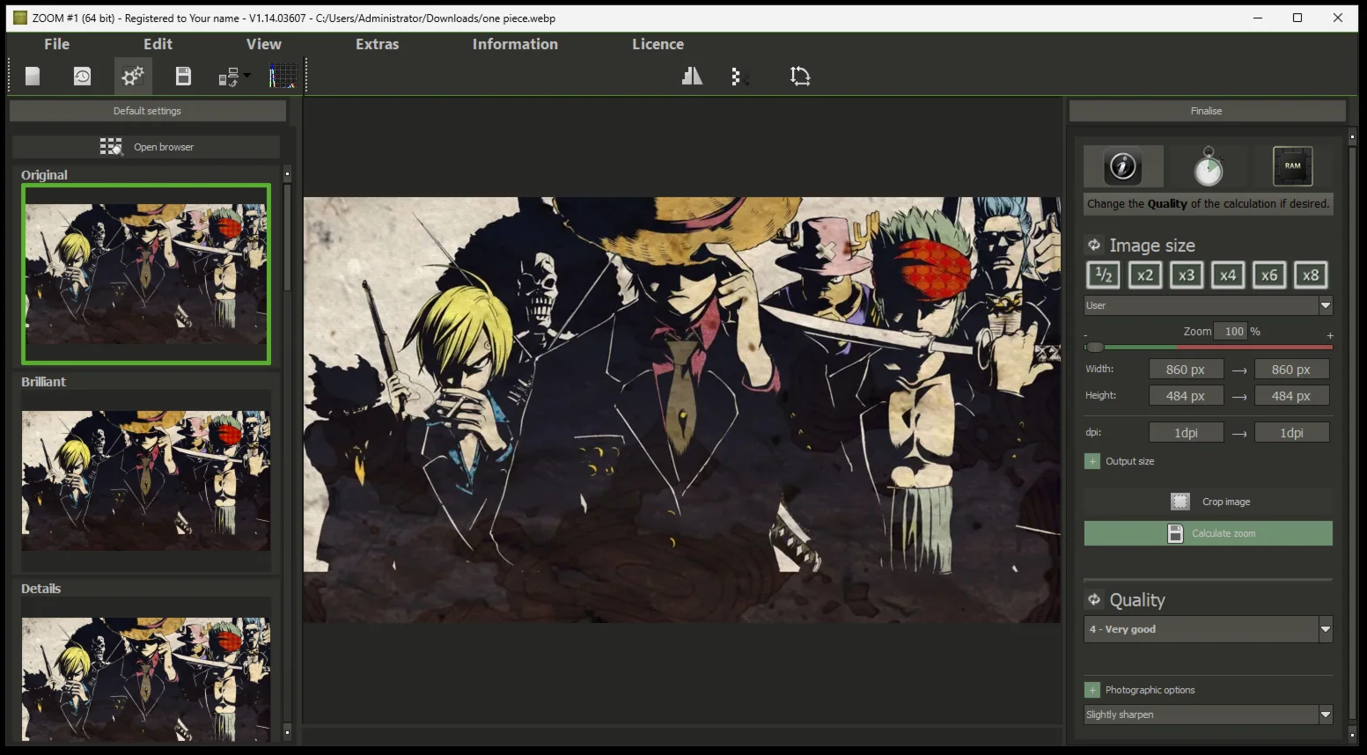1367x755 pixels.
Task: Expand the Output size section
Action: [x=1092, y=461]
